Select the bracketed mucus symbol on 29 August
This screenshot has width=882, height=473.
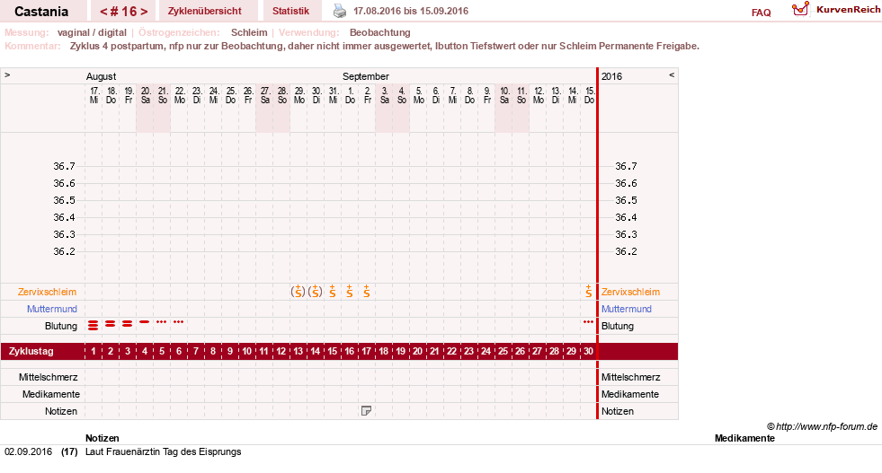coord(298,291)
